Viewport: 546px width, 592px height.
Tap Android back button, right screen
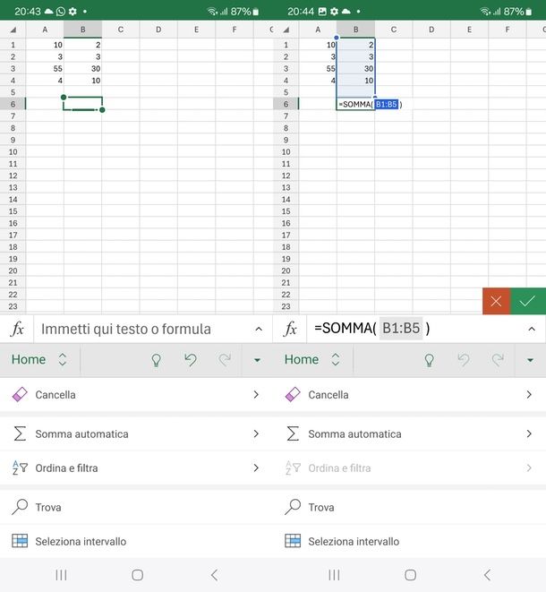click(487, 575)
